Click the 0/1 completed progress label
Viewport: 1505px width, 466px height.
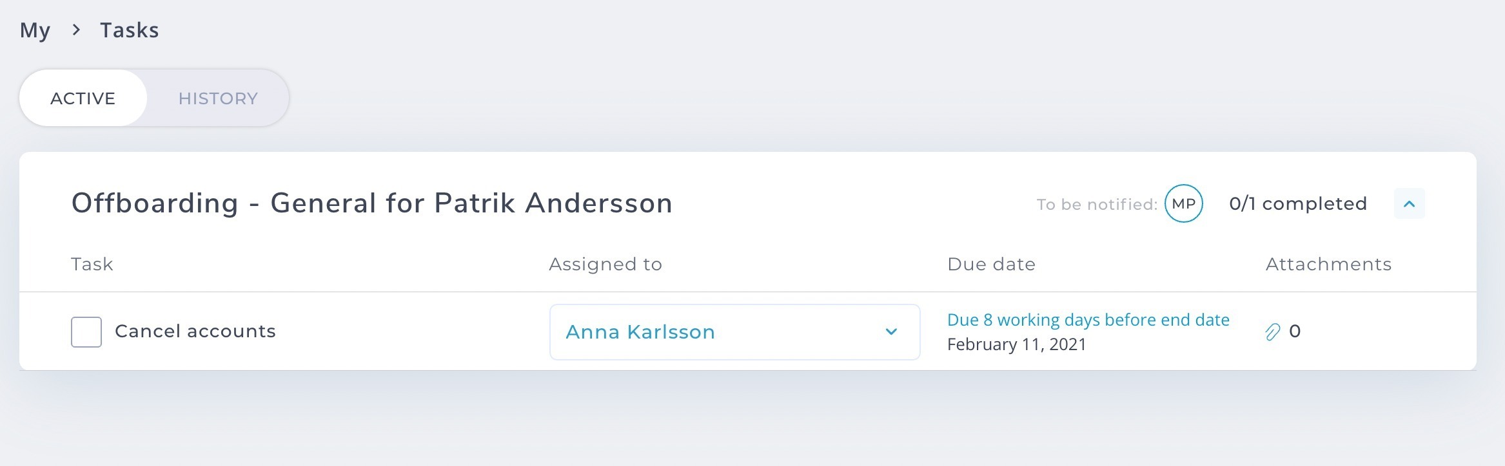click(x=1298, y=204)
